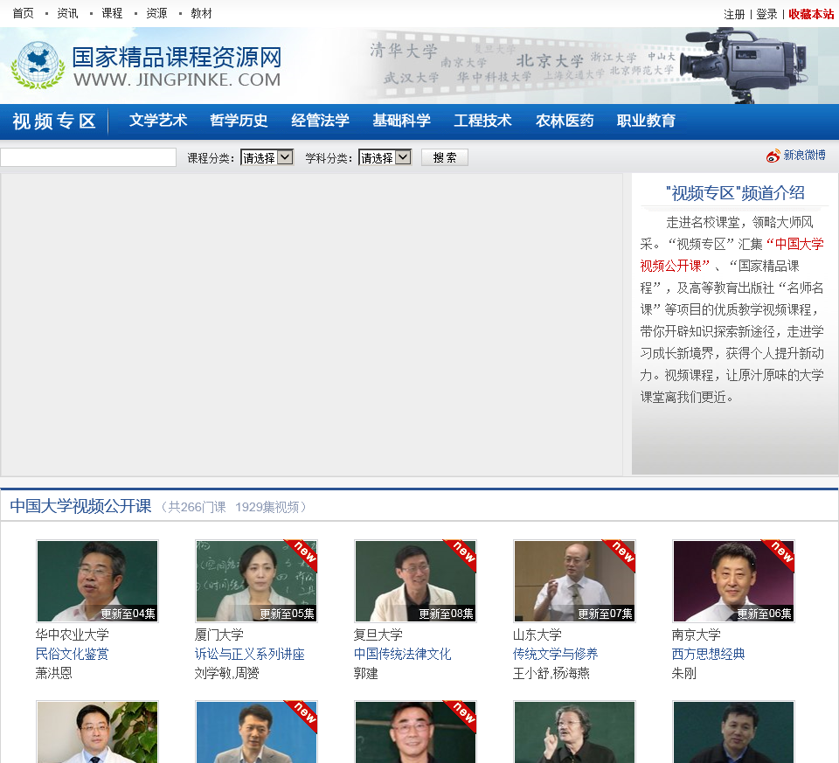839x763 pixels.
Task: Click the 搜索 button
Action: [445, 157]
